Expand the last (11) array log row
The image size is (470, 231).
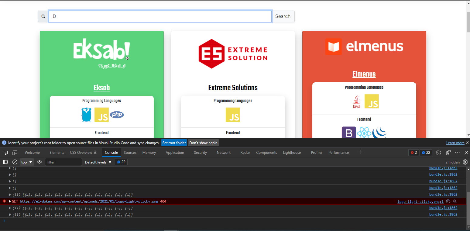point(10,215)
